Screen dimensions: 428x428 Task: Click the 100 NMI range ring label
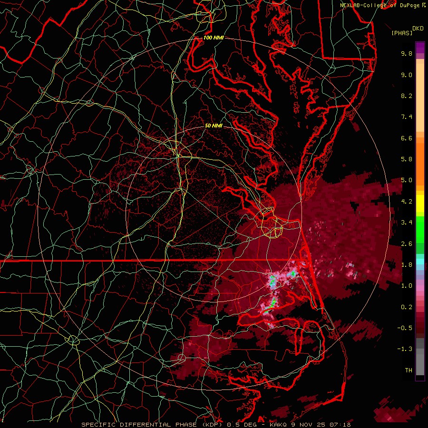tap(214, 38)
